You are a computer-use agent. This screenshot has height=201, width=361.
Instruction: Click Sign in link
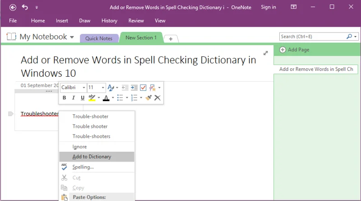click(x=268, y=7)
